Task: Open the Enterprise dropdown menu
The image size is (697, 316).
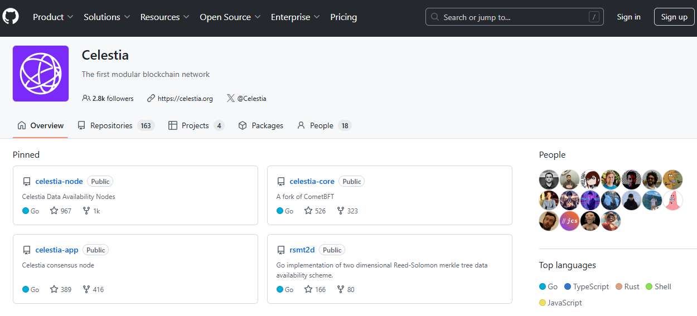Action: pos(296,17)
